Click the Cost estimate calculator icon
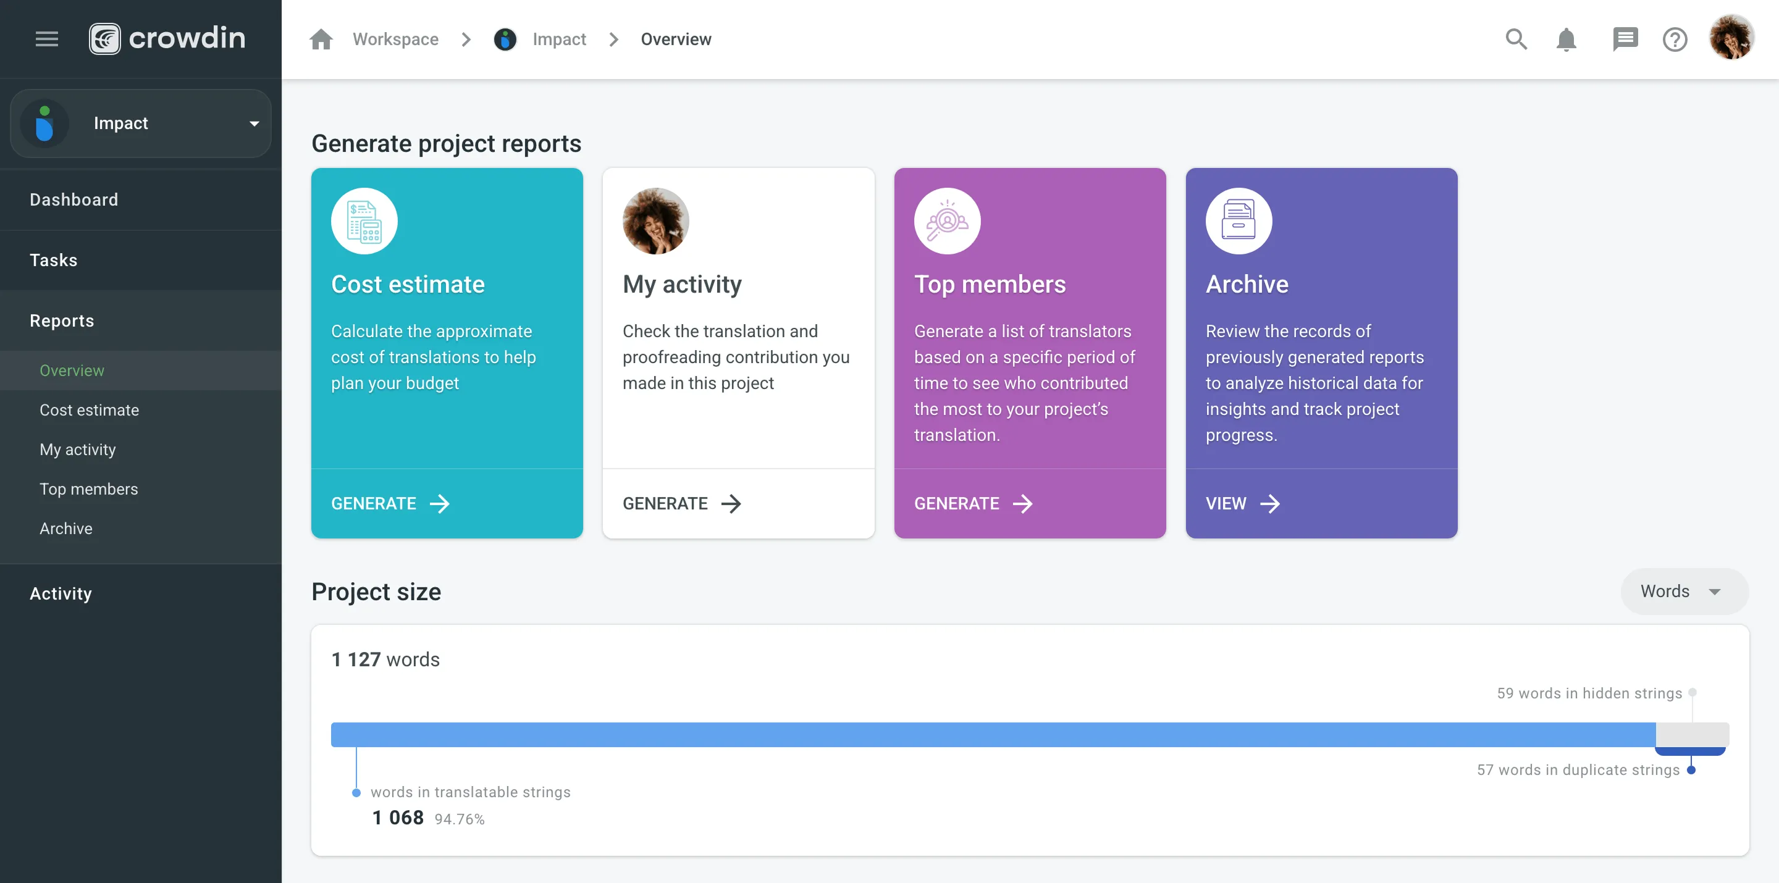The image size is (1779, 883). point(364,222)
